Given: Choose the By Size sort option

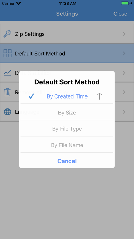Looking at the screenshot, I should pos(67,113).
